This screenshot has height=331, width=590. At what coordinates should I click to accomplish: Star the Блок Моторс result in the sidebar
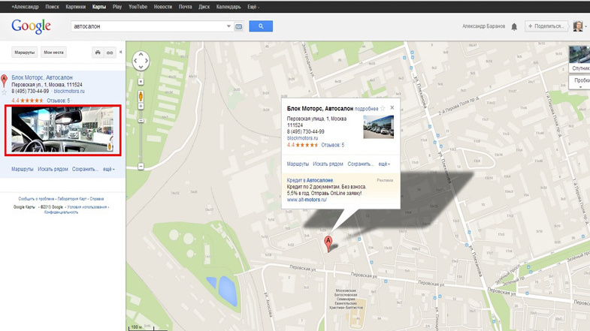pos(5,92)
